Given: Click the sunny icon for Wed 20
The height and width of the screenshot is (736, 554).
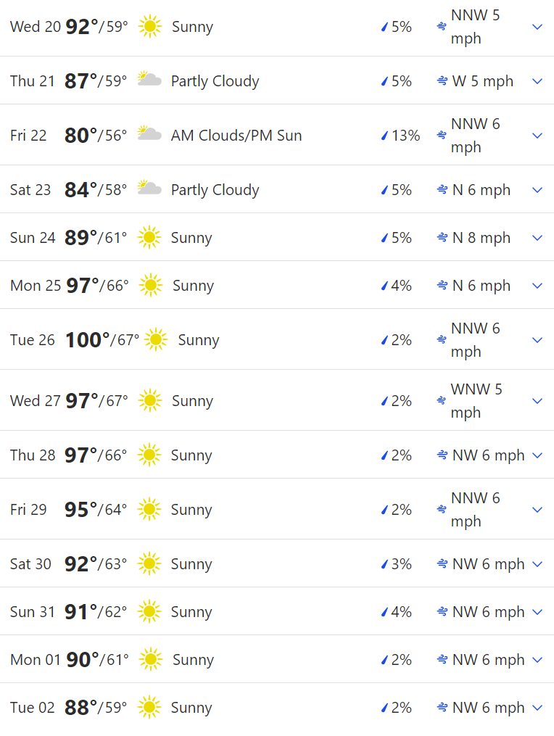Looking at the screenshot, I should [x=149, y=27].
